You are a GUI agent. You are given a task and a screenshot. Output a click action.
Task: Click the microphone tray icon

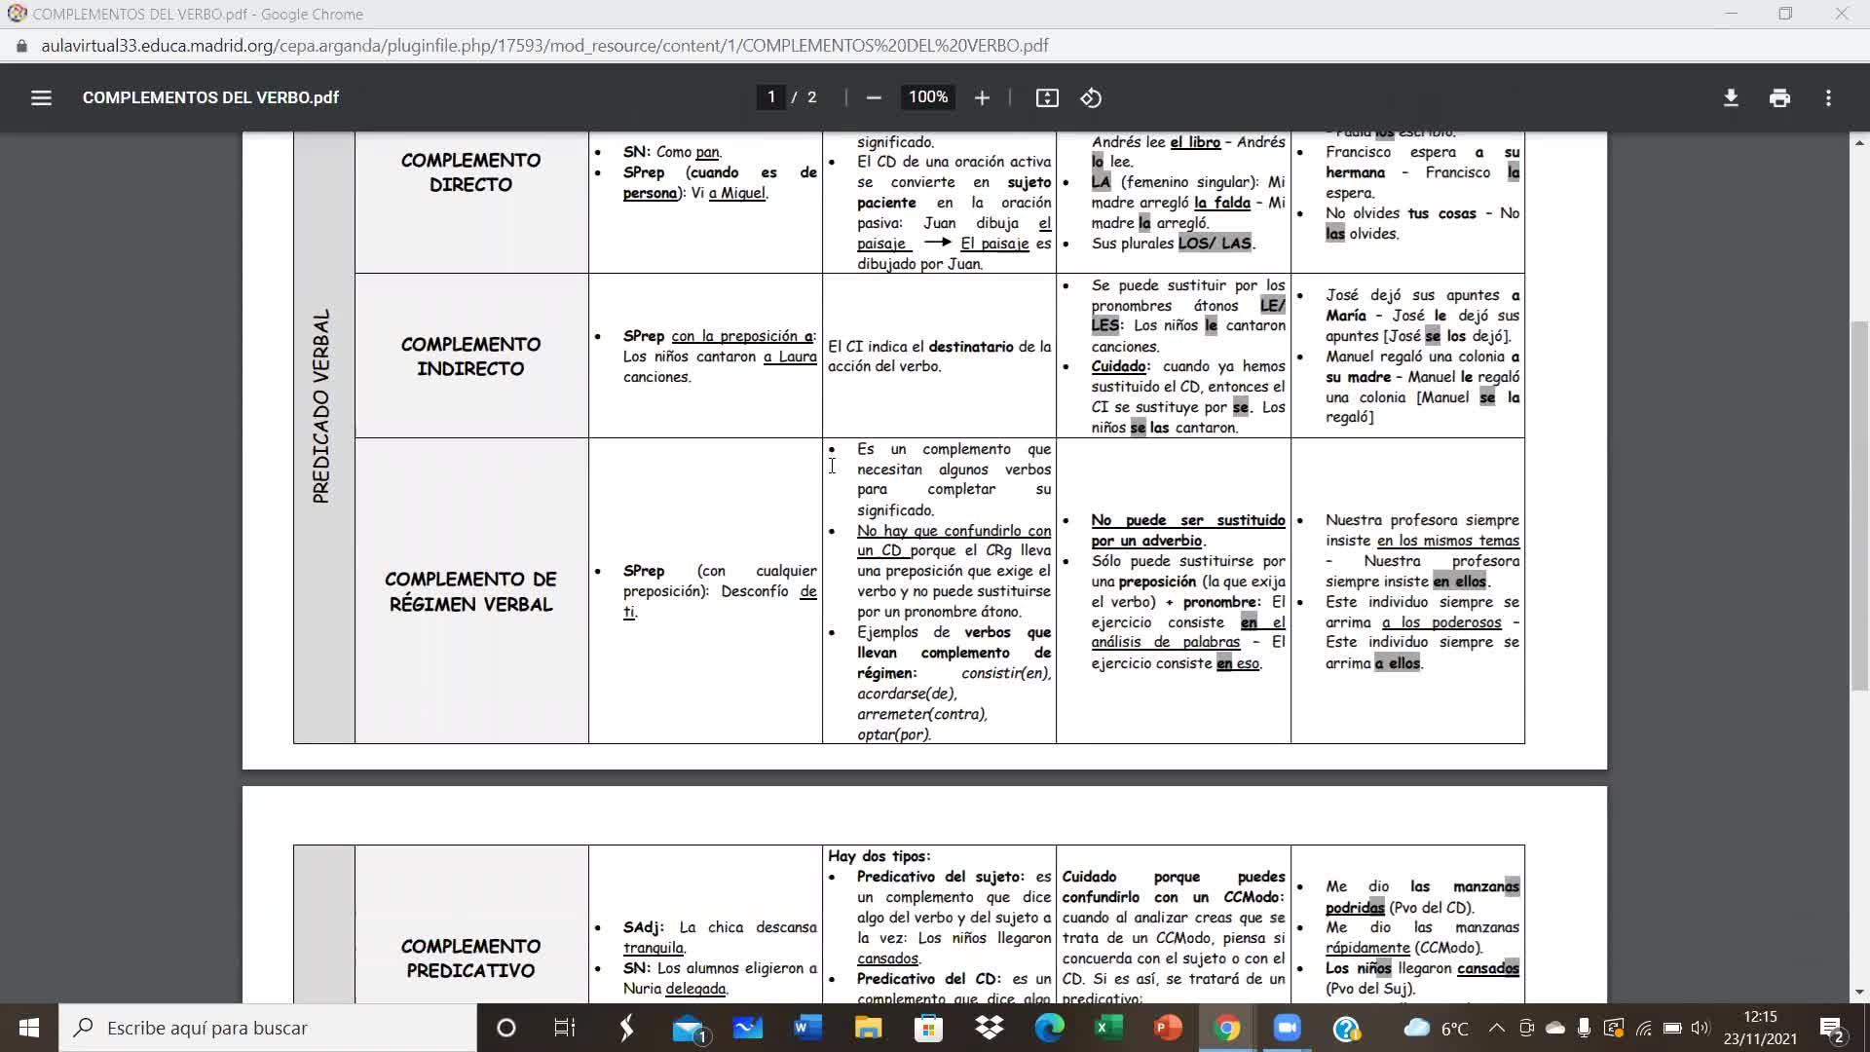(1585, 1028)
